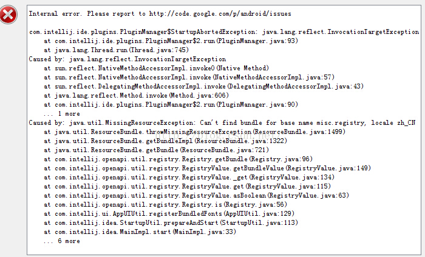The width and height of the screenshot is (425, 257).
Task: Click the invoke0(Native Method) line
Action: pos(156,68)
